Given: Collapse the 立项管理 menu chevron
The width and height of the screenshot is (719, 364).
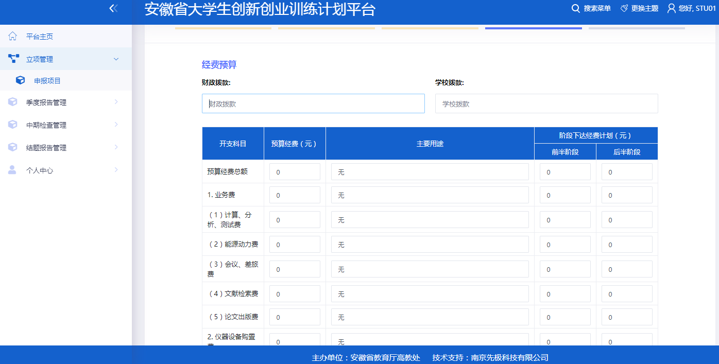Looking at the screenshot, I should click(116, 59).
